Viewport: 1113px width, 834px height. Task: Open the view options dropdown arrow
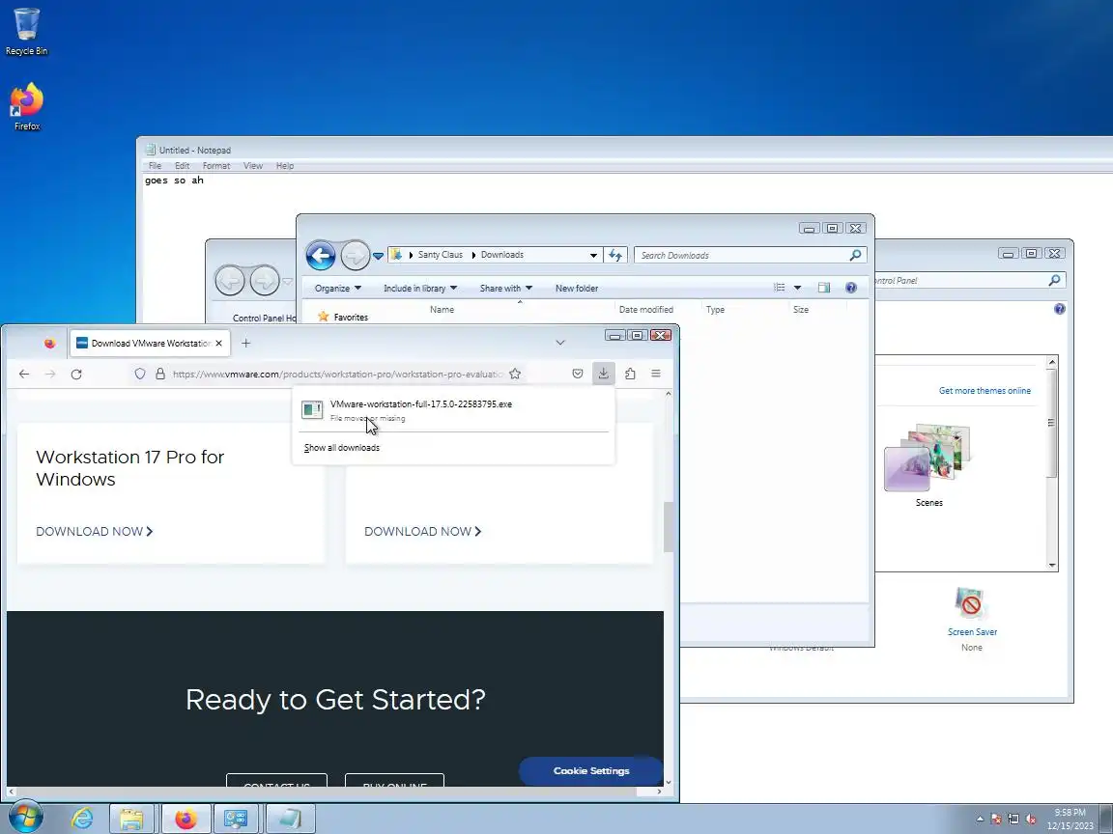click(x=797, y=288)
